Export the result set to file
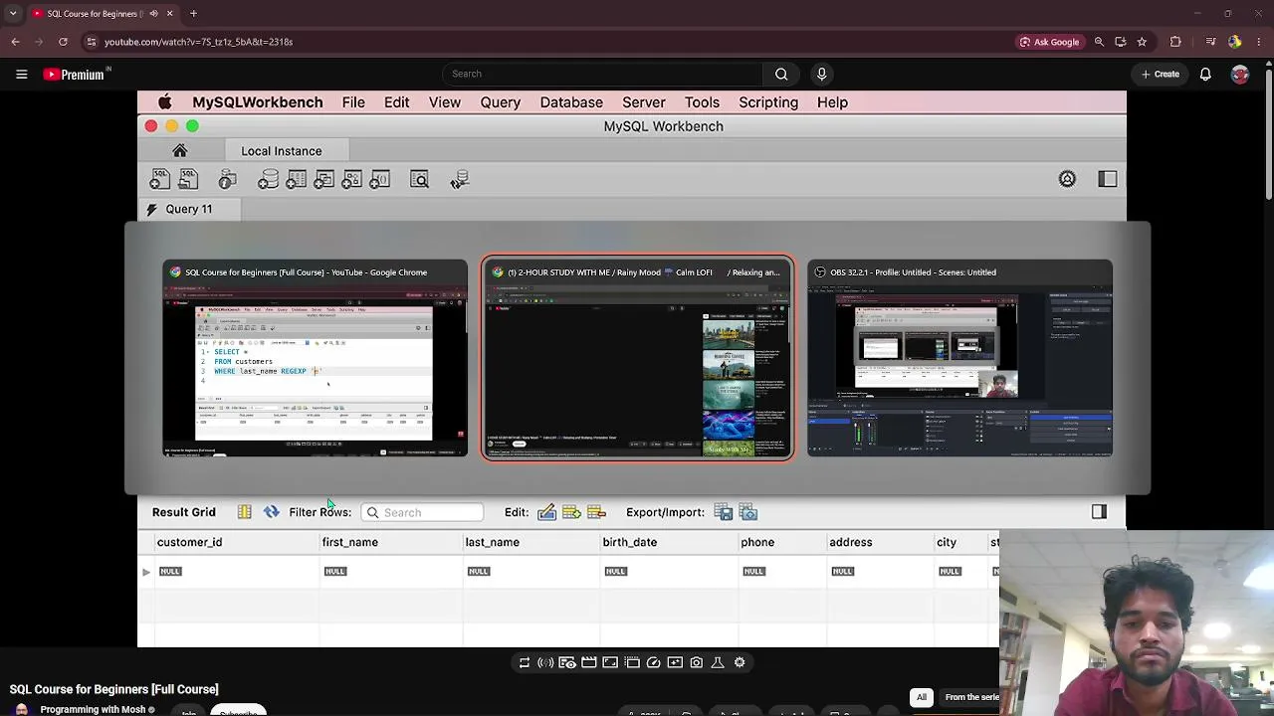This screenshot has height=716, width=1274. (x=724, y=512)
